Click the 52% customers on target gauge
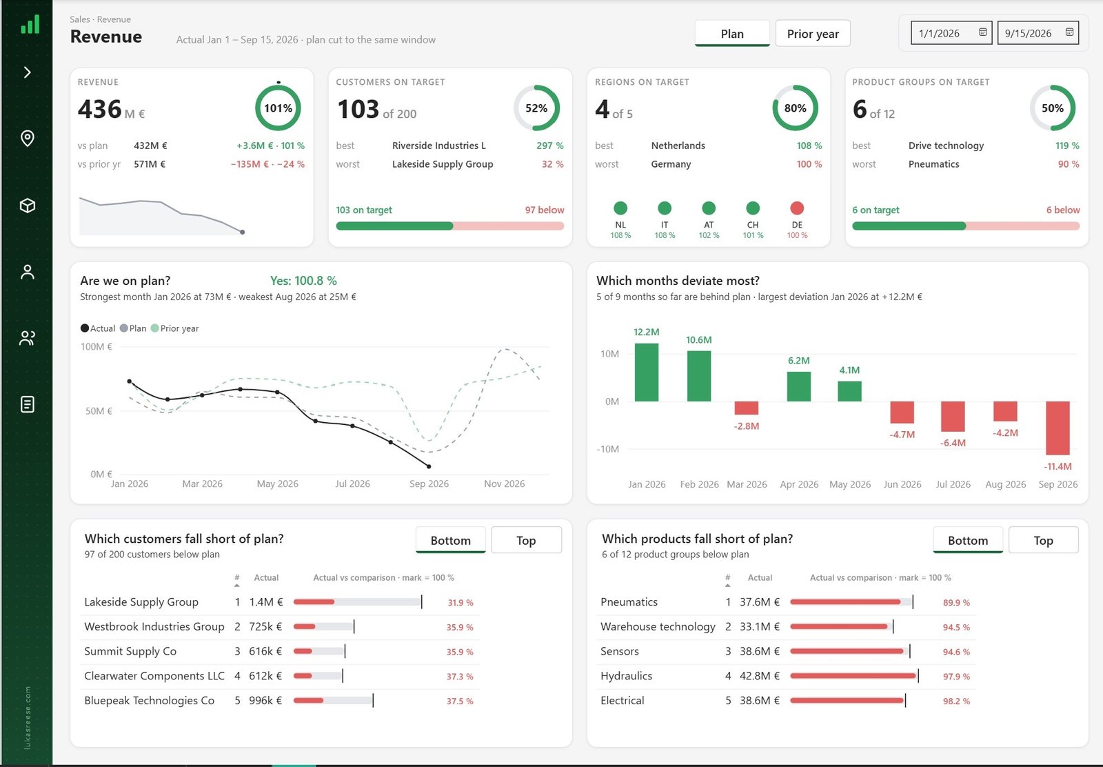Screen dimensions: 1103x767 tap(536, 108)
